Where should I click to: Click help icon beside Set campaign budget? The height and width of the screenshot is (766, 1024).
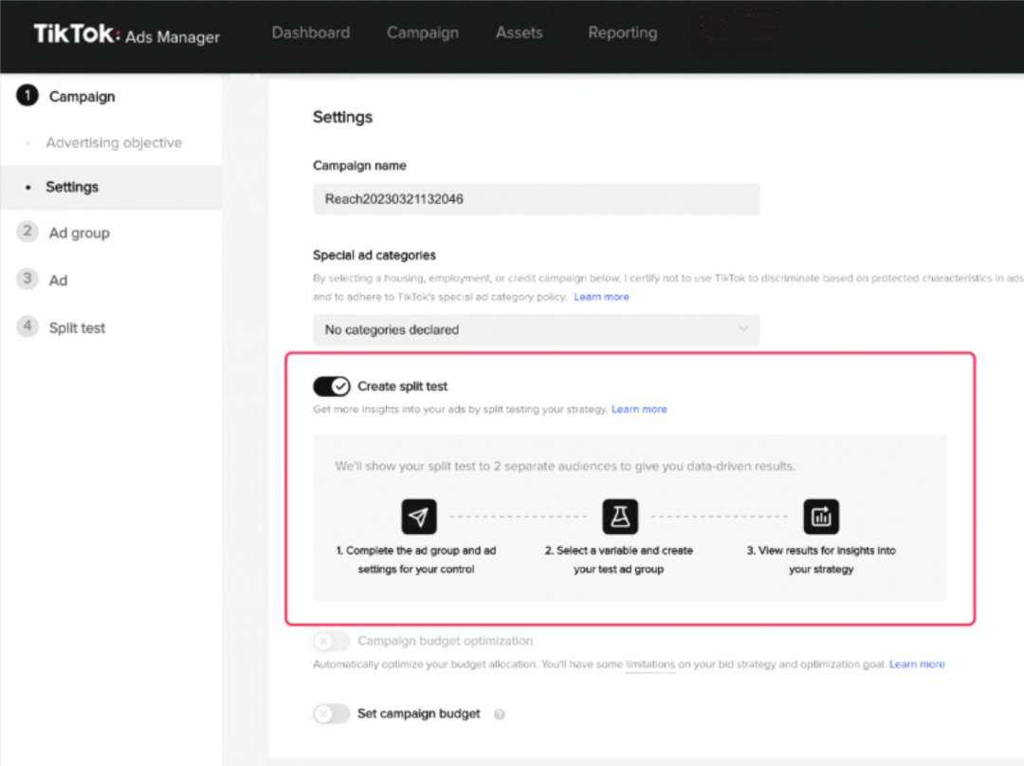point(500,715)
